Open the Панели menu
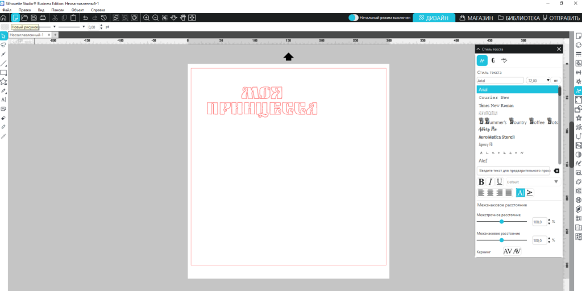The image size is (582, 291). tap(58, 10)
